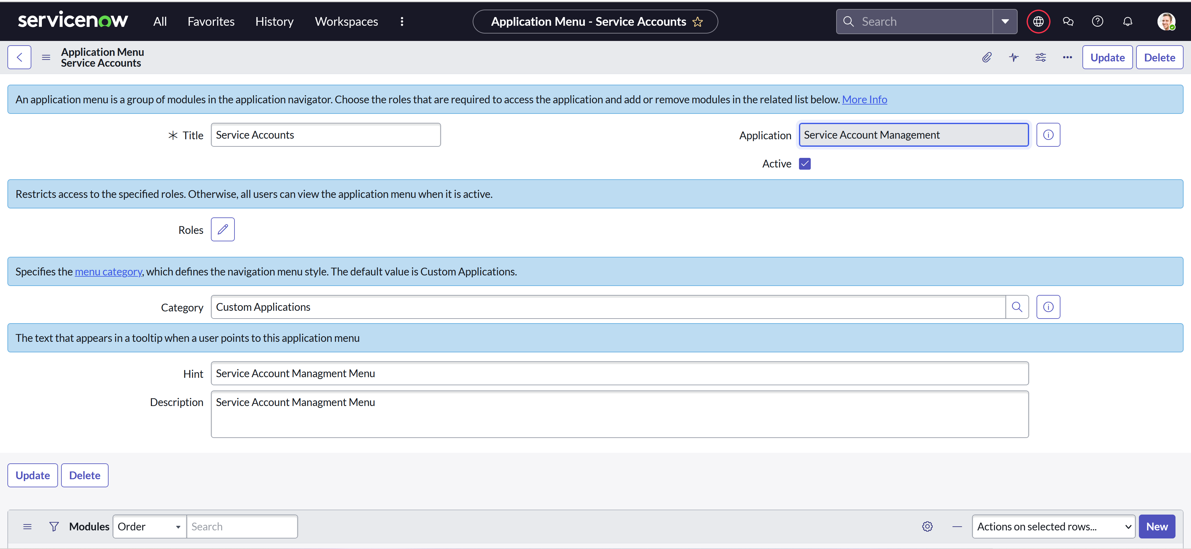Image resolution: width=1191 pixels, height=549 pixels.
Task: Click the Category field search magnifier icon
Action: tap(1017, 307)
